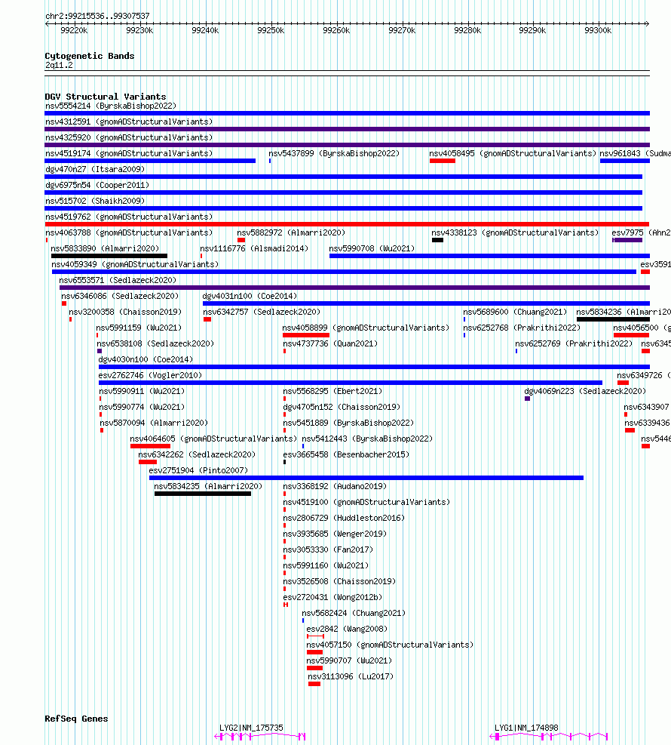The width and height of the screenshot is (671, 745).
Task: Open nsv5833890 (Almarri2020) variant
Action: click(105, 248)
